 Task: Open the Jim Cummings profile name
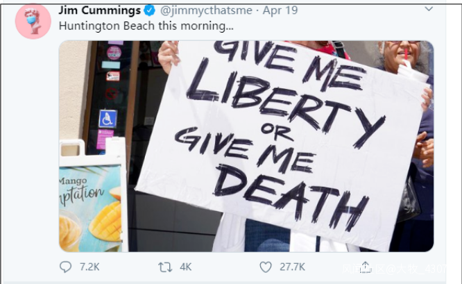[x=100, y=10]
